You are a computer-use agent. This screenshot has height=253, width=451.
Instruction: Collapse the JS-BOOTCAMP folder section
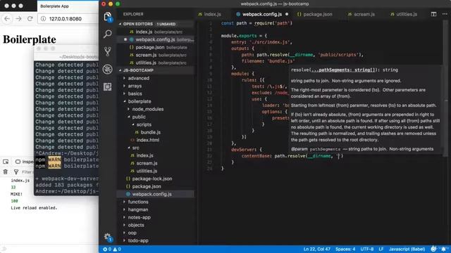pyautogui.click(x=121, y=70)
